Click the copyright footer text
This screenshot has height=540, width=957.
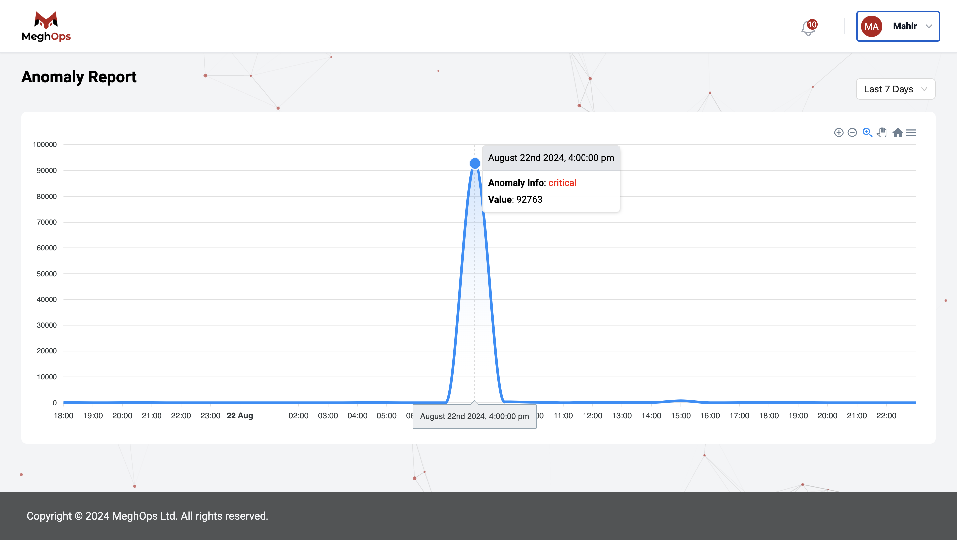coord(147,516)
